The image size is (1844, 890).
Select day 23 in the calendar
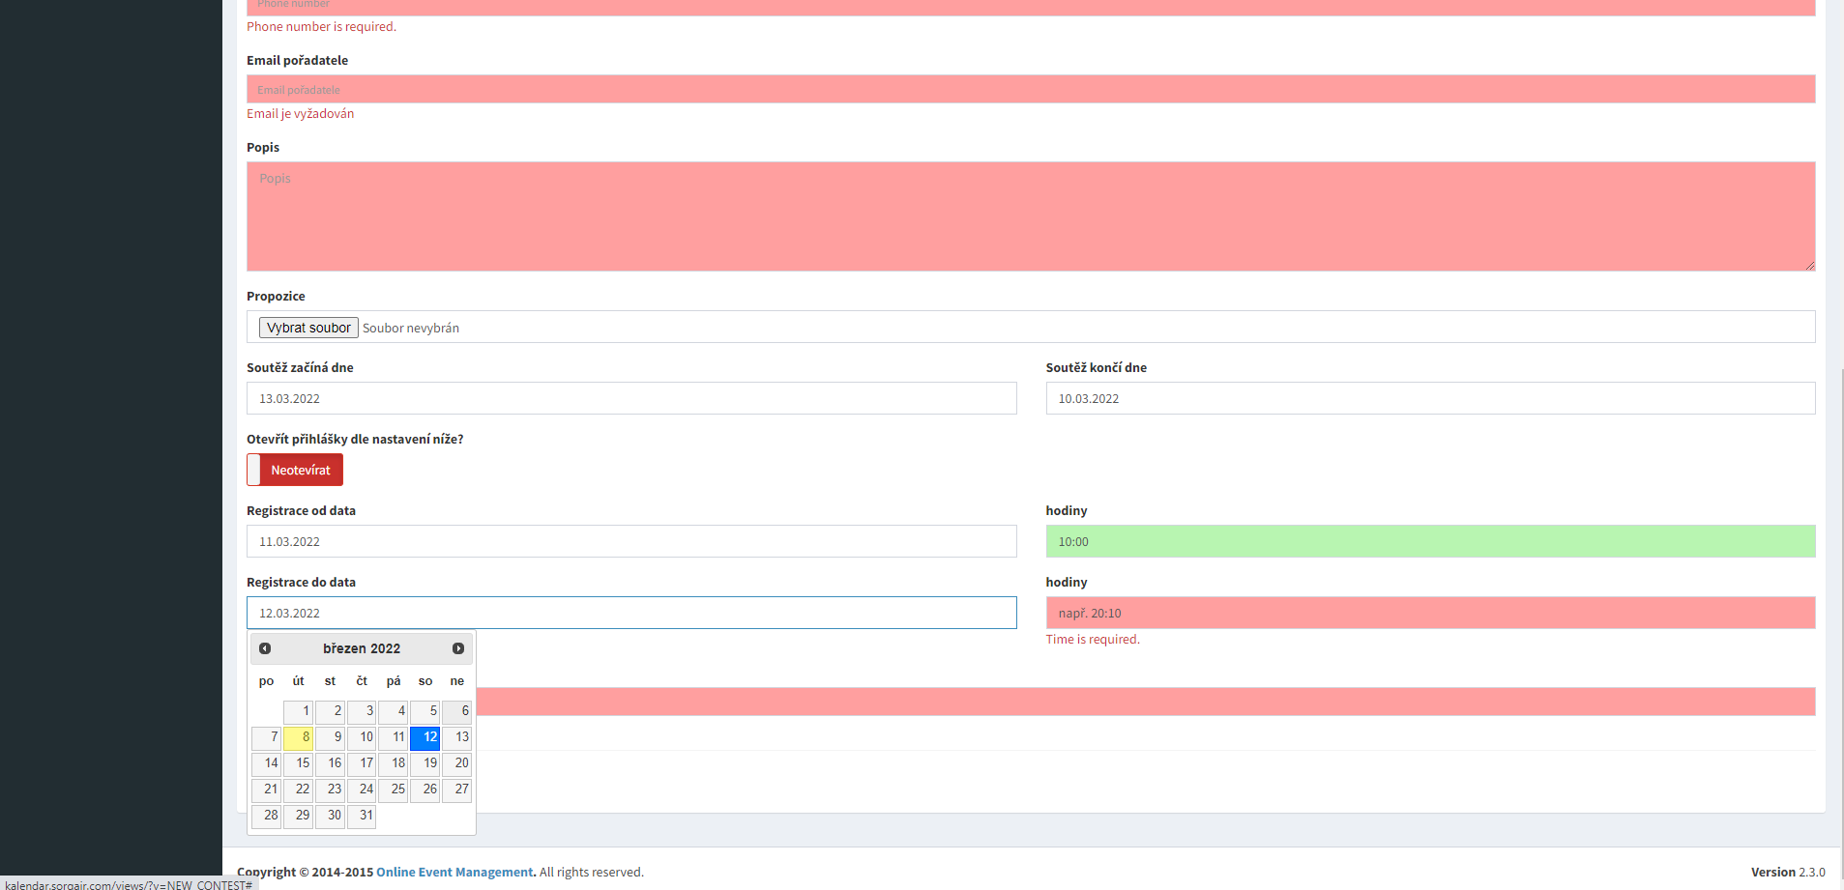pos(331,790)
